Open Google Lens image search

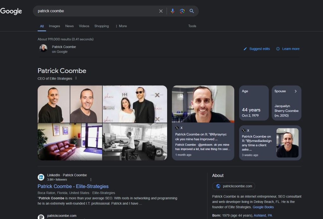[x=182, y=11]
